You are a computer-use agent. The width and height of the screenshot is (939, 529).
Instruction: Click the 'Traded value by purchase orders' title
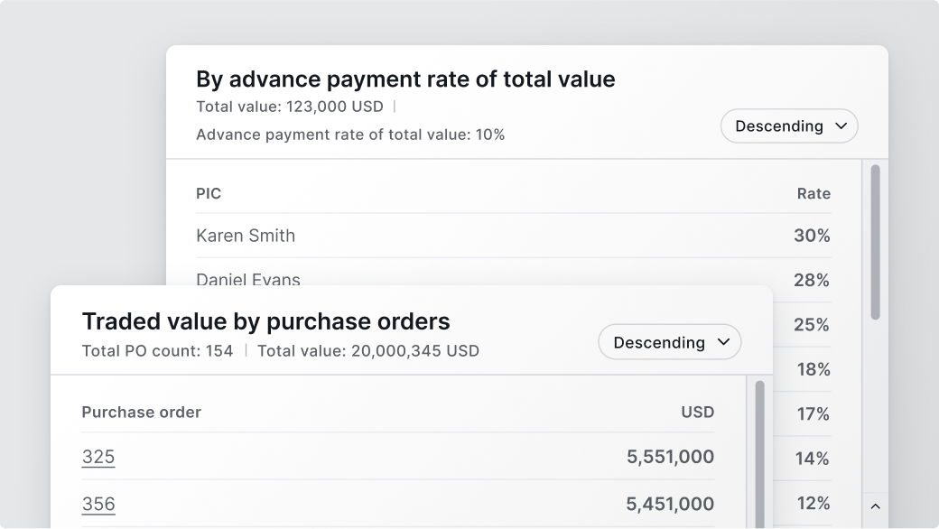(265, 321)
